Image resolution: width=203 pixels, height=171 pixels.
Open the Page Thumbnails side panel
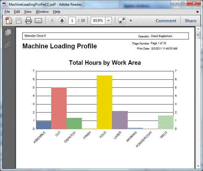(x=8, y=33)
